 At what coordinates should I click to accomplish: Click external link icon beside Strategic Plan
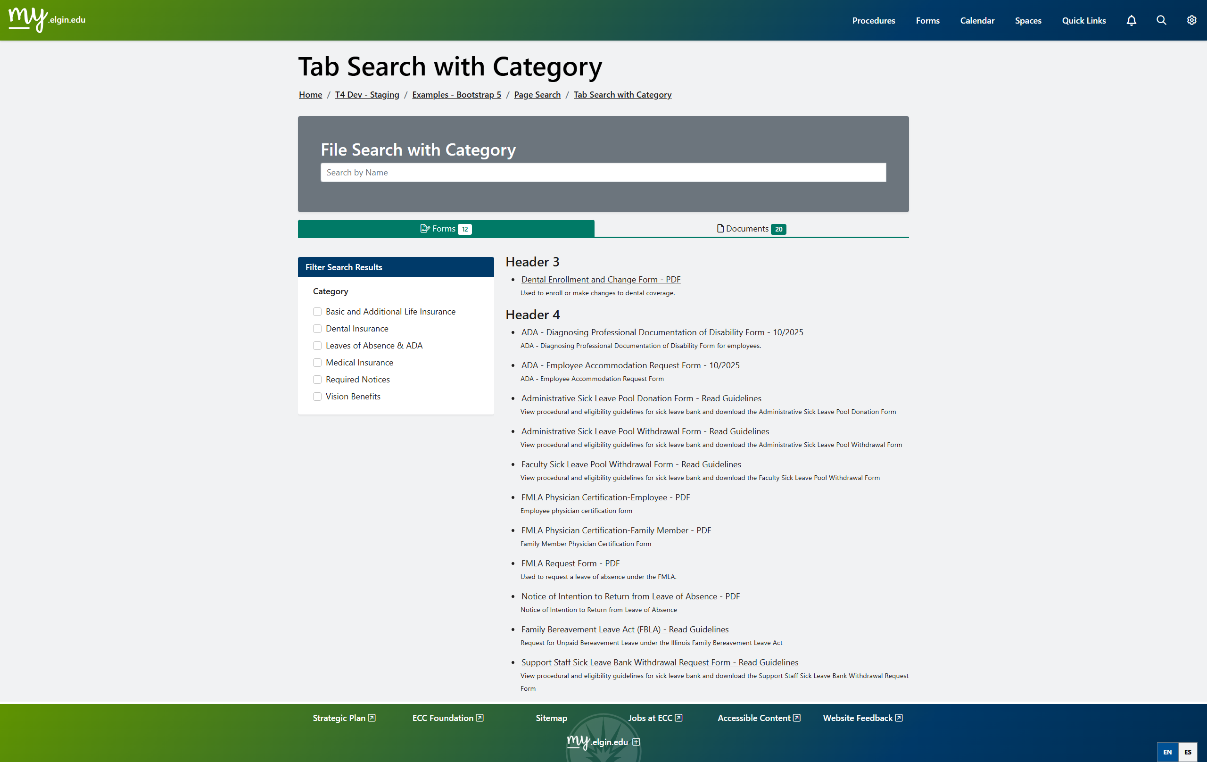372,718
